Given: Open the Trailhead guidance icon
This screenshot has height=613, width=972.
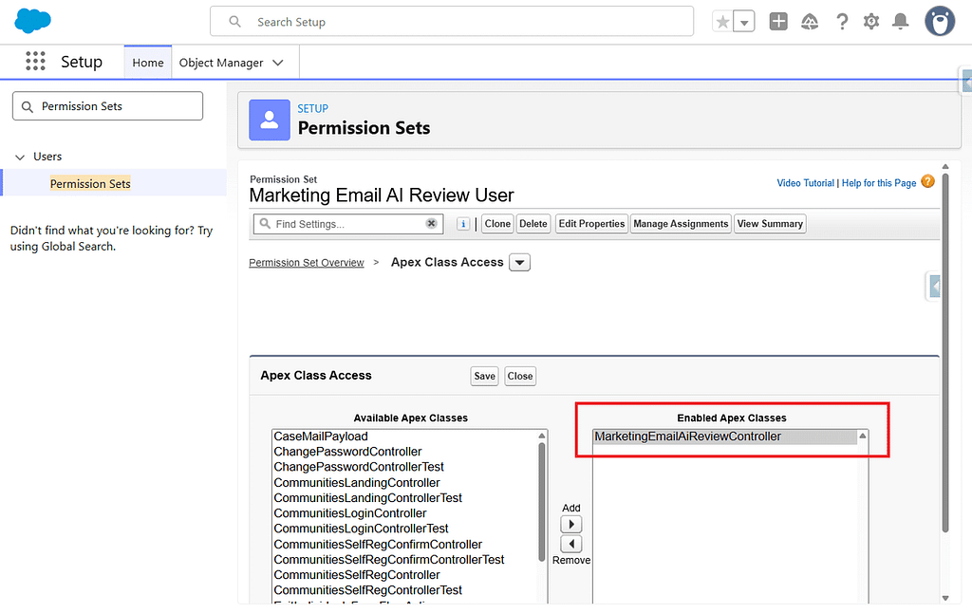Looking at the screenshot, I should point(810,23).
